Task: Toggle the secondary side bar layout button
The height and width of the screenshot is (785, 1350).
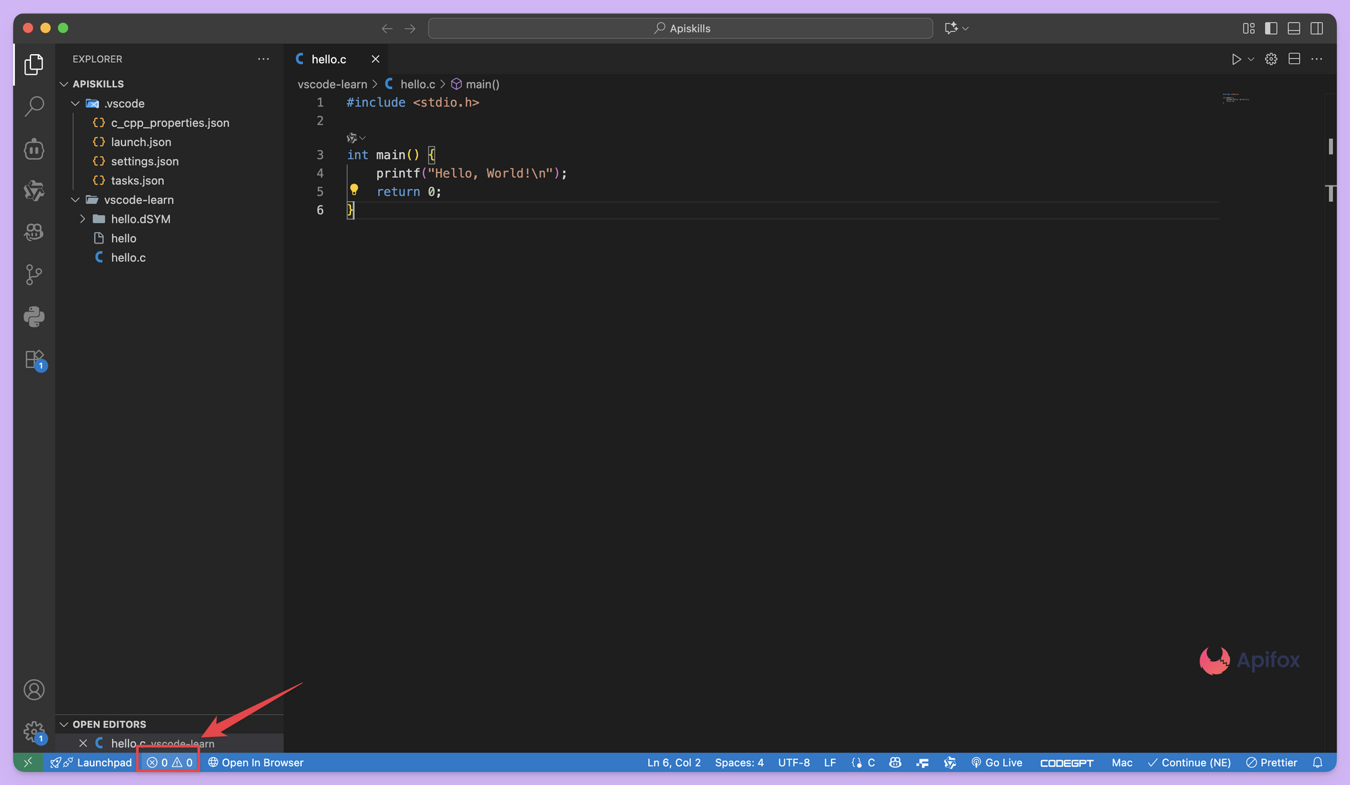Action: pos(1316,28)
